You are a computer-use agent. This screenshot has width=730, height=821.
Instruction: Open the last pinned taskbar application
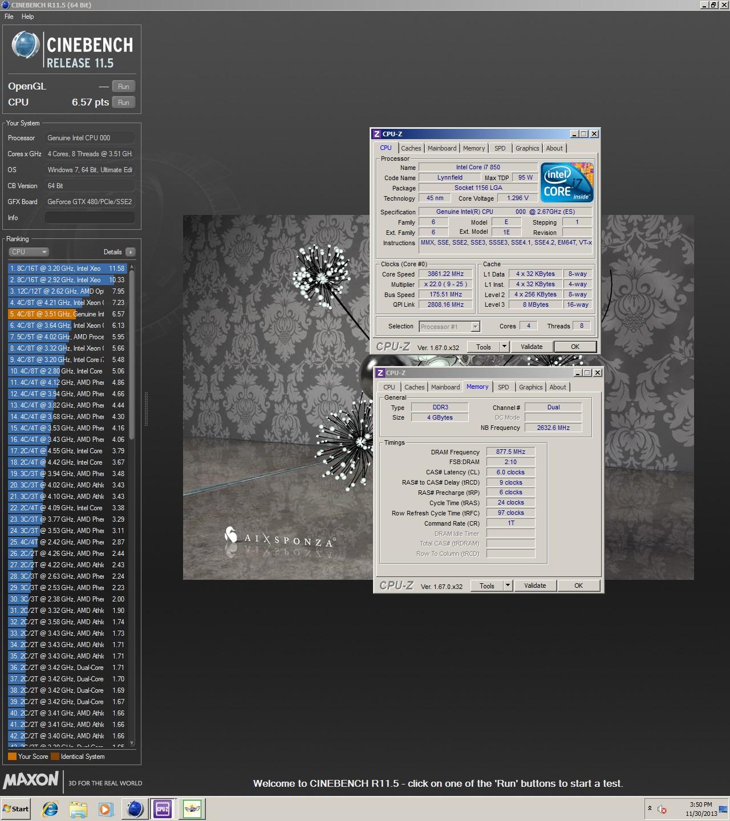point(192,808)
